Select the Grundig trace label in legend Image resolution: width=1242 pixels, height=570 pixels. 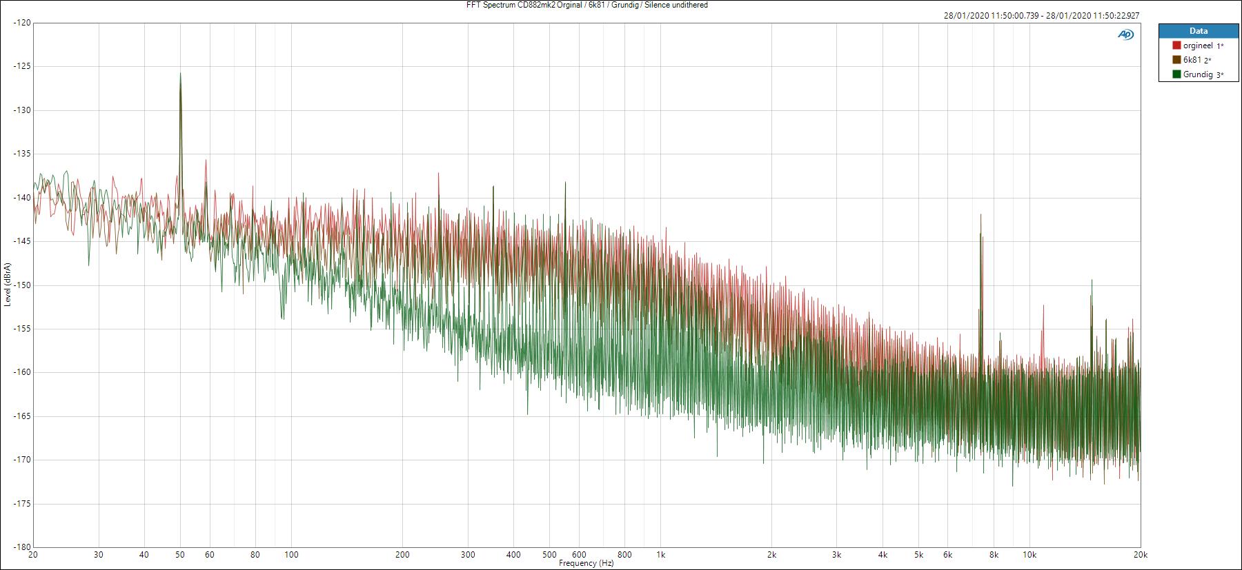click(x=1198, y=74)
